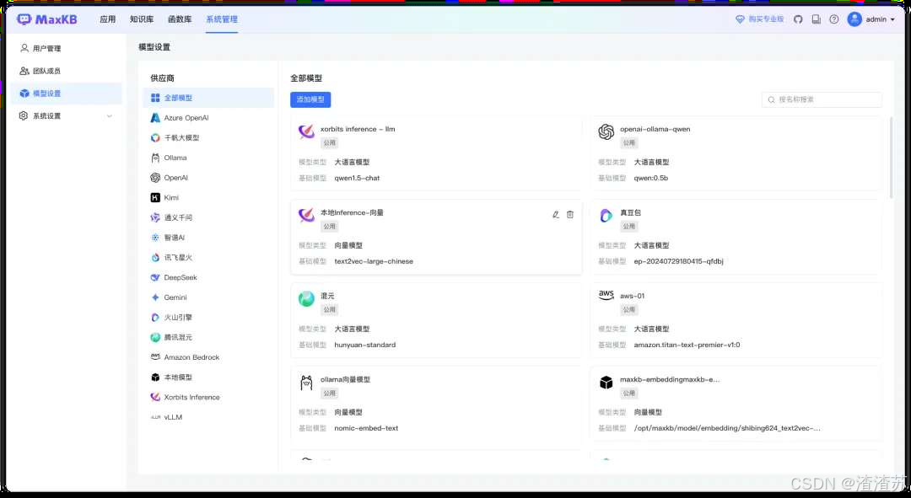Click the 添加模型 button

point(310,99)
